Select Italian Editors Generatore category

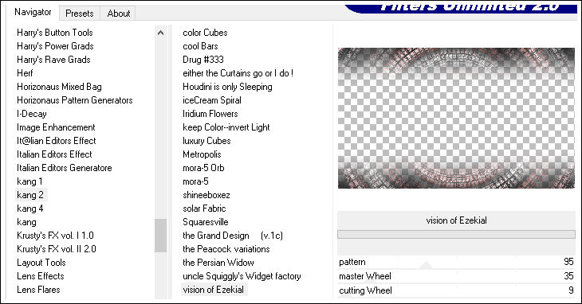point(65,168)
